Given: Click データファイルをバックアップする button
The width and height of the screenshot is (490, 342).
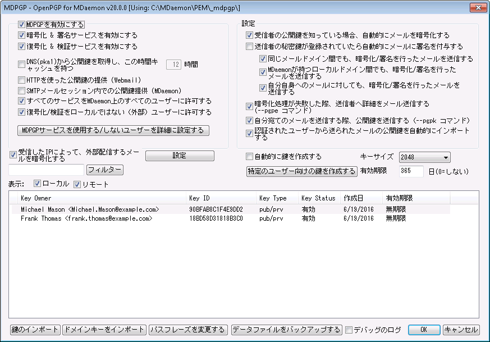Looking at the screenshot, I should coord(286,330).
